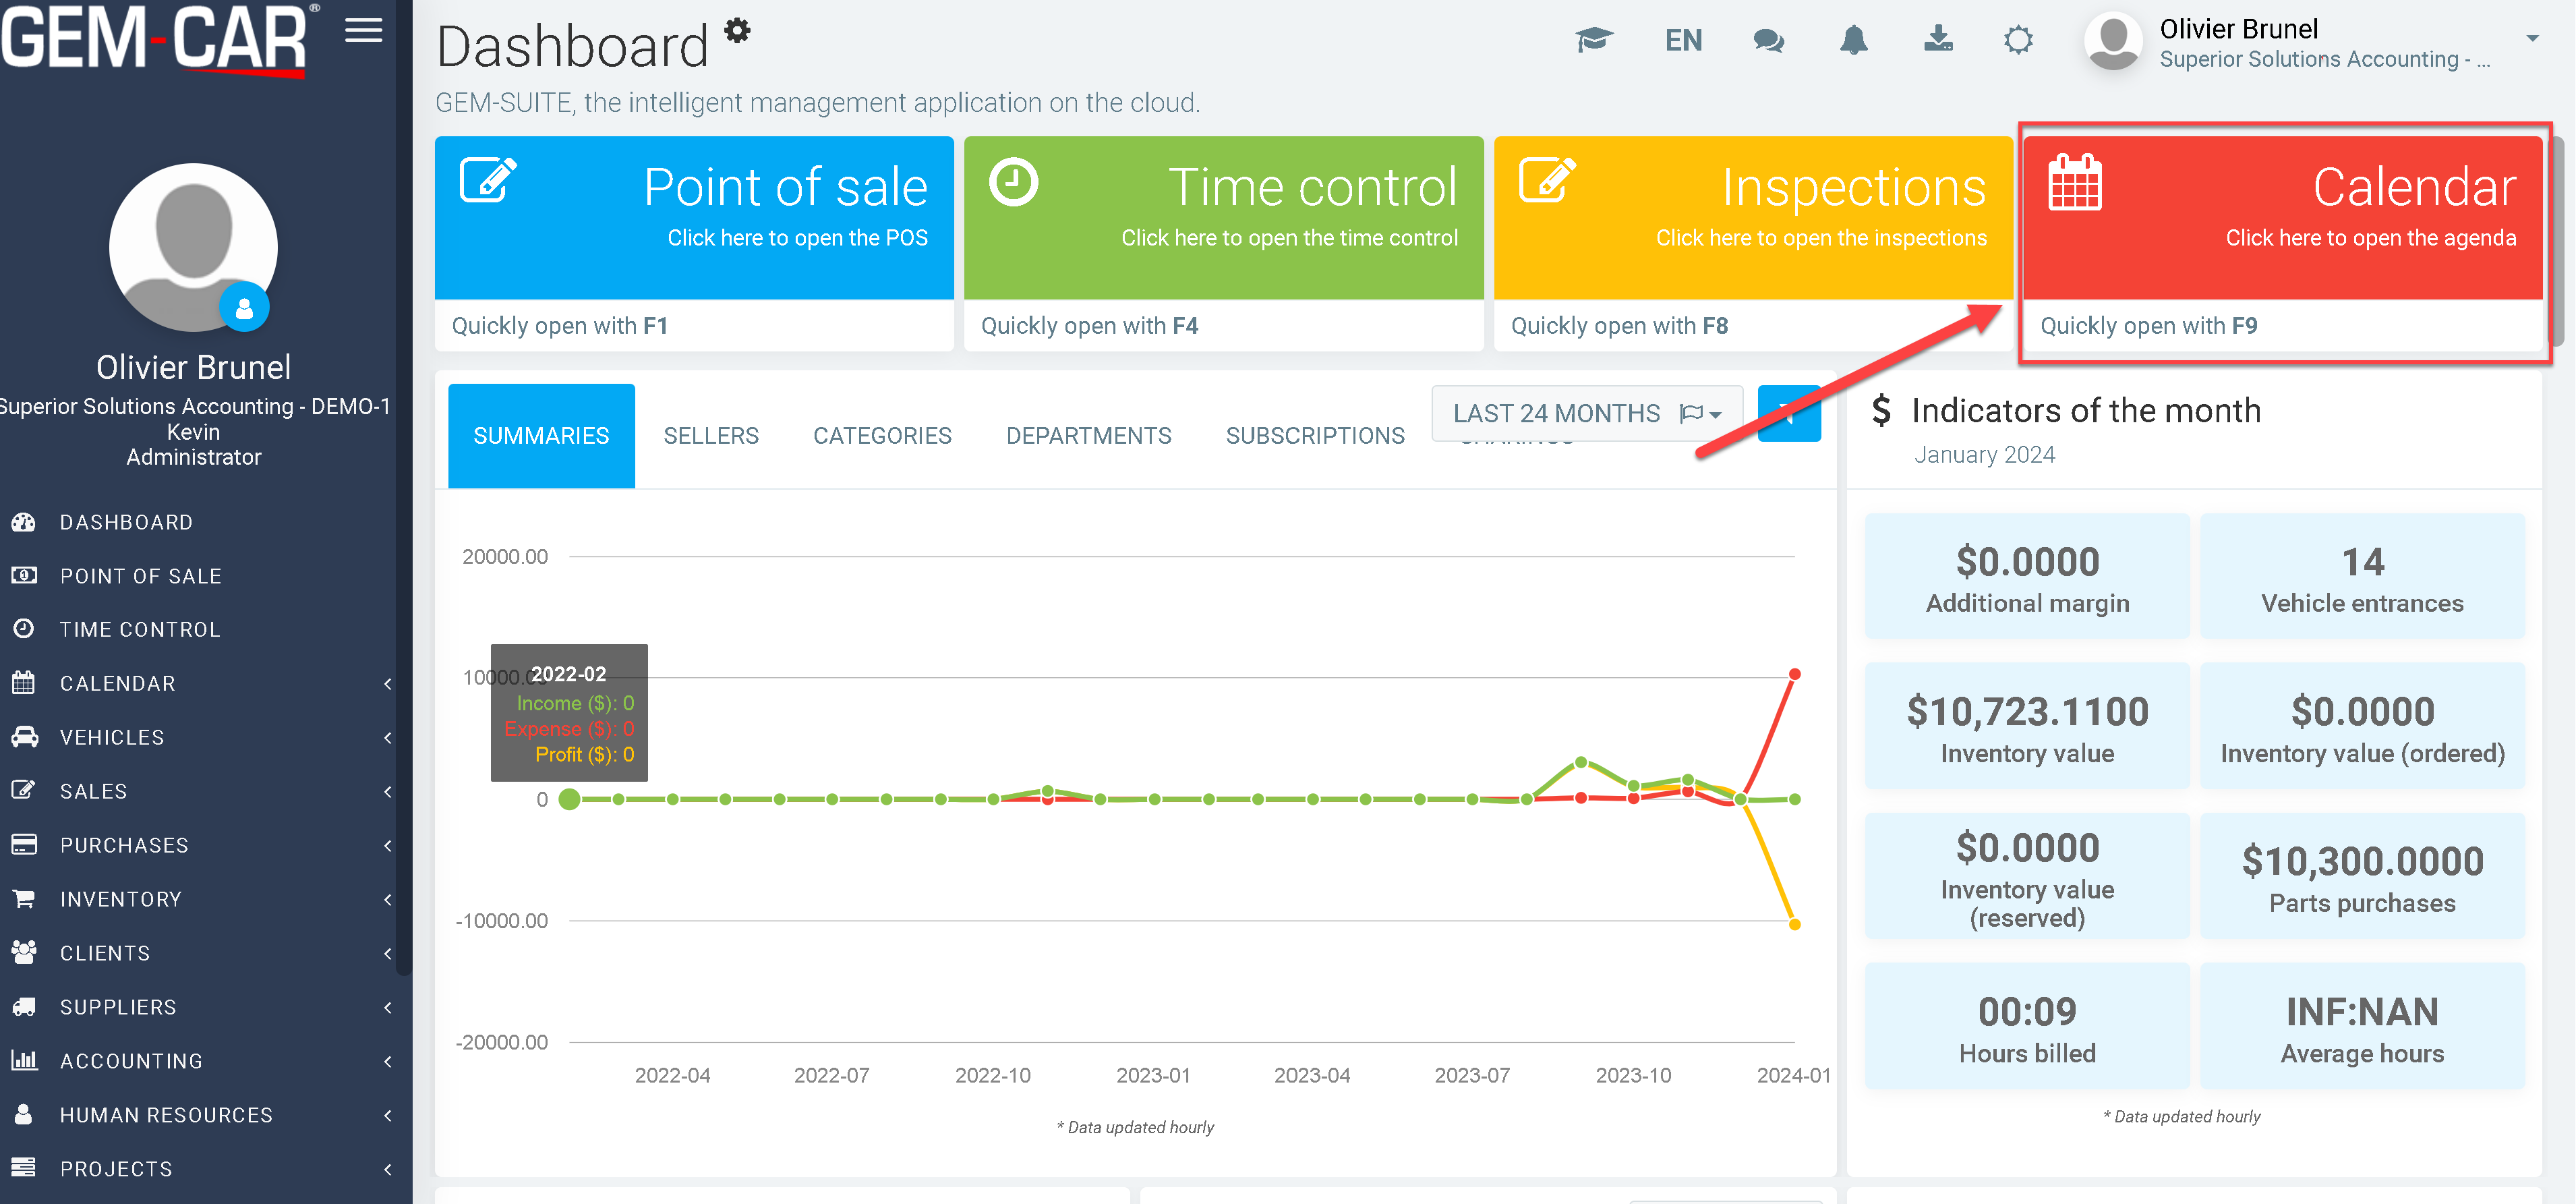Click the 2024-01 red expense data point

click(x=1794, y=674)
